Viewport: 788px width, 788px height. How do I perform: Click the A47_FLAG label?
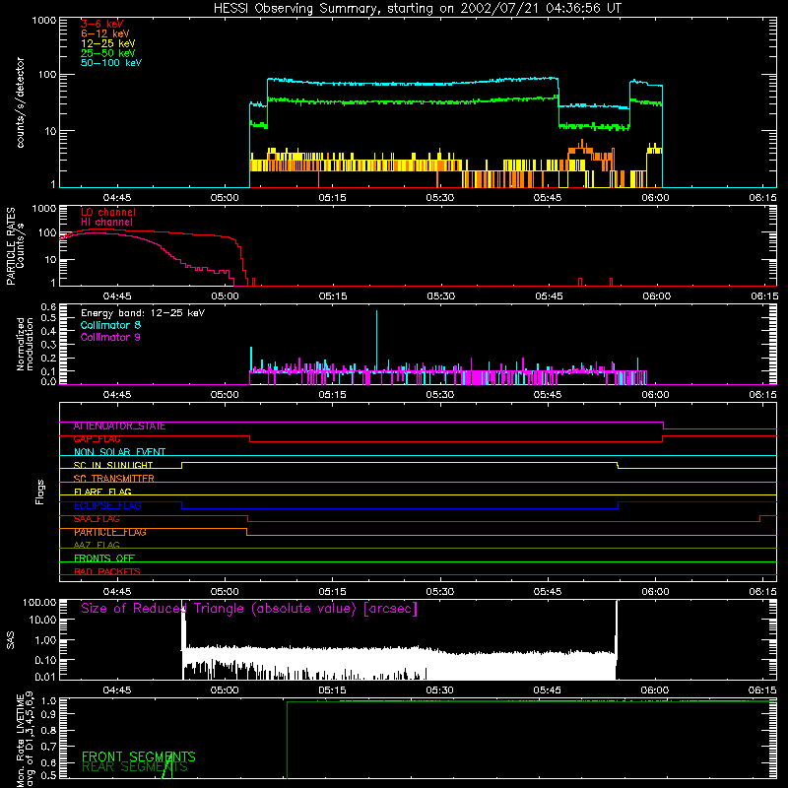coord(97,546)
